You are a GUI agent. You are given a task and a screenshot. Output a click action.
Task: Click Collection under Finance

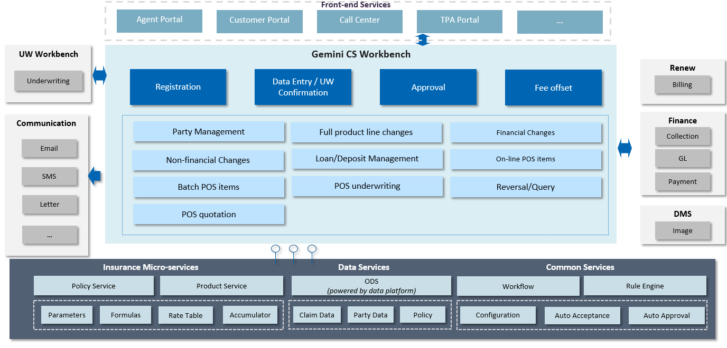pyautogui.click(x=683, y=137)
